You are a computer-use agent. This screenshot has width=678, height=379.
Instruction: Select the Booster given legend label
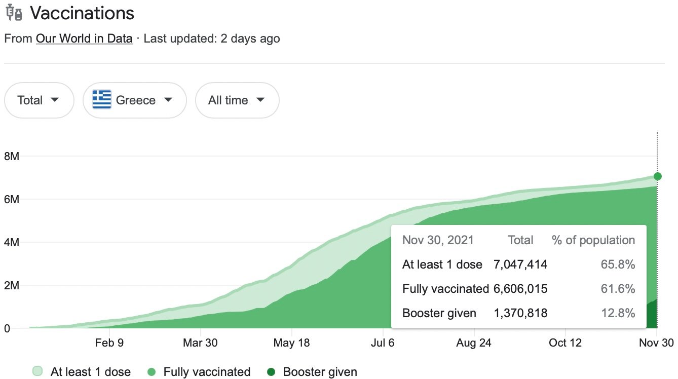(320, 372)
